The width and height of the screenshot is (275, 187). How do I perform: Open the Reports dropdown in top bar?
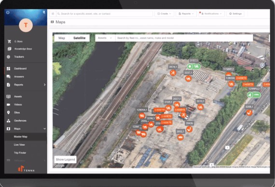pyautogui.click(x=186, y=13)
